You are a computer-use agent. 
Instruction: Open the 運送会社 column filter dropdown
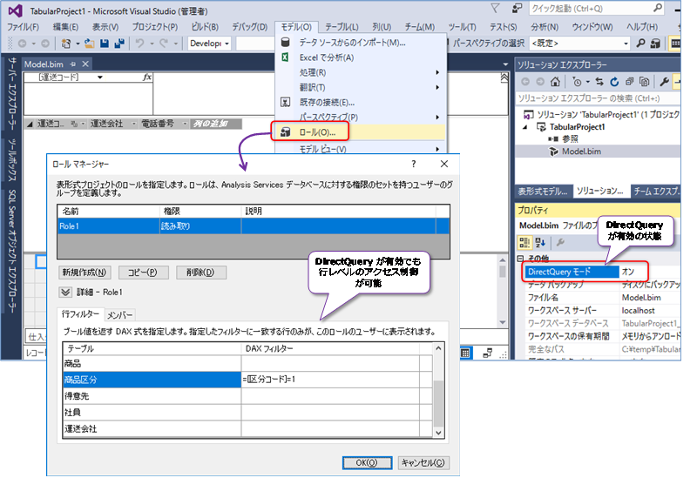[133, 124]
